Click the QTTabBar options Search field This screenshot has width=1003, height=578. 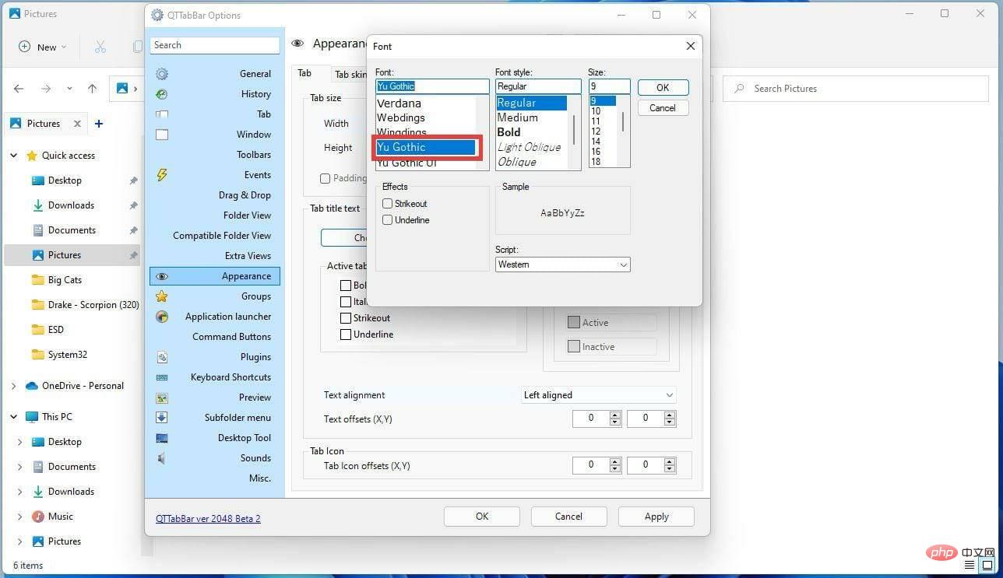point(215,45)
